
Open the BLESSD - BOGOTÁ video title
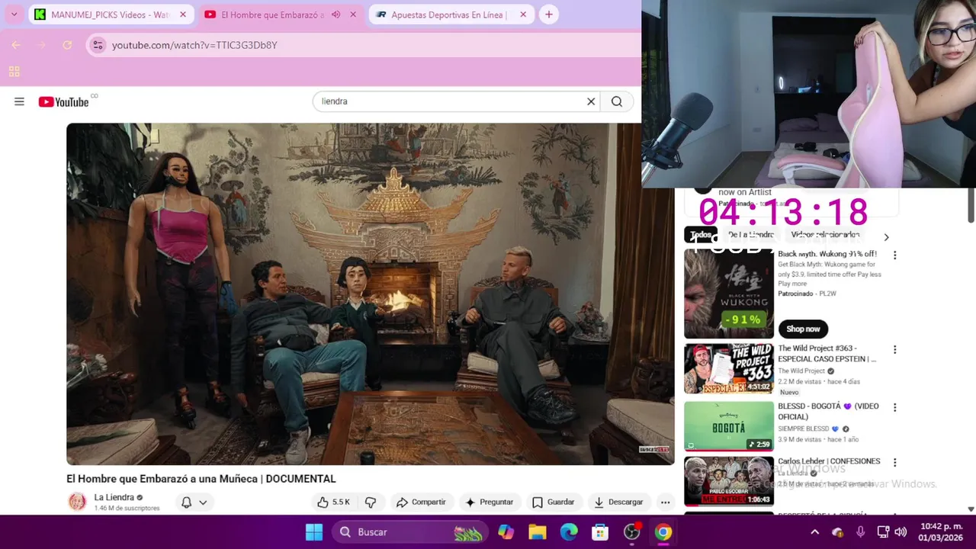[x=828, y=411]
